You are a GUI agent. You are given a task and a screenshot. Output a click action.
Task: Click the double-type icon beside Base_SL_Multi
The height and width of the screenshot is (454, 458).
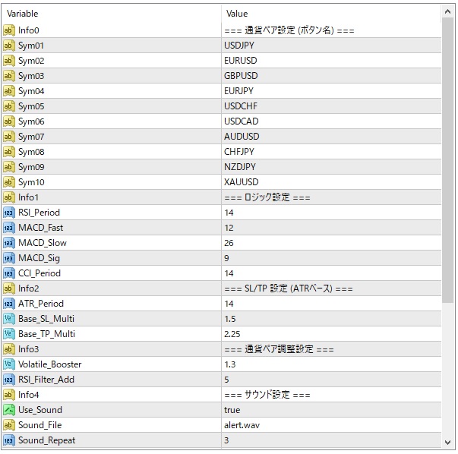(x=9, y=319)
